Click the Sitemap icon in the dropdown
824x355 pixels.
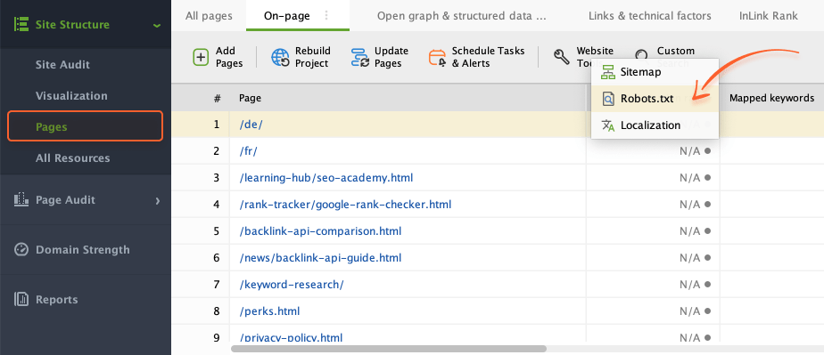tap(608, 72)
